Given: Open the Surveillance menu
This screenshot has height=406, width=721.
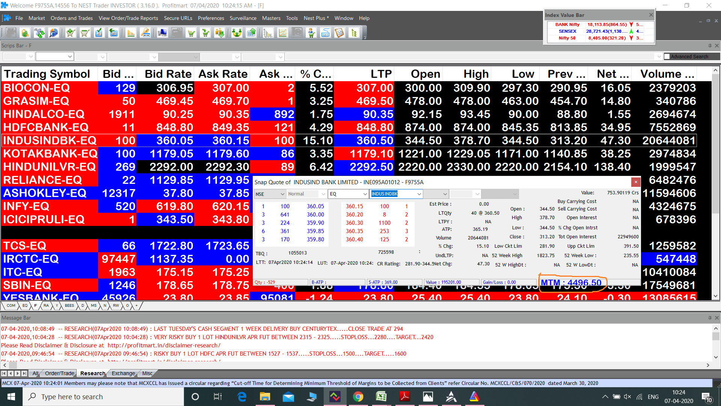Looking at the screenshot, I should (x=243, y=18).
